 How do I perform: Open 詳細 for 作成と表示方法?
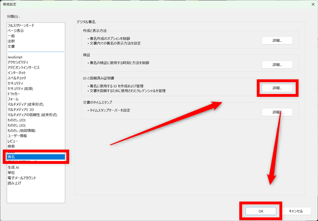277,40
